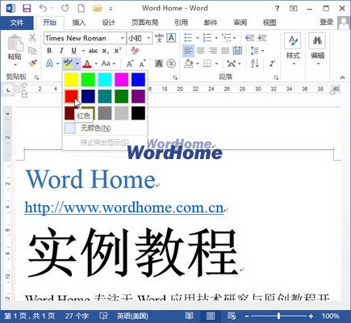Image resolution: width=351 pixels, height=323 pixels.
Task: Expand numbering list options
Action: click(216, 38)
